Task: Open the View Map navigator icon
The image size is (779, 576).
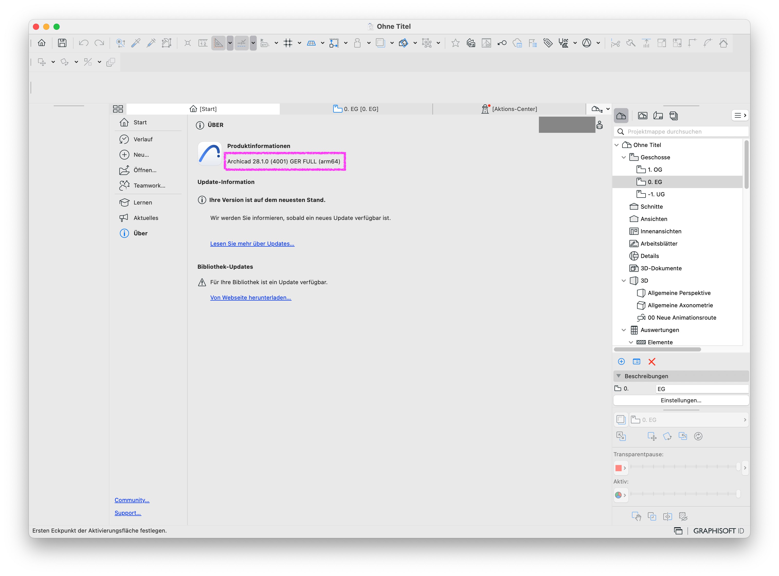Action: point(642,116)
